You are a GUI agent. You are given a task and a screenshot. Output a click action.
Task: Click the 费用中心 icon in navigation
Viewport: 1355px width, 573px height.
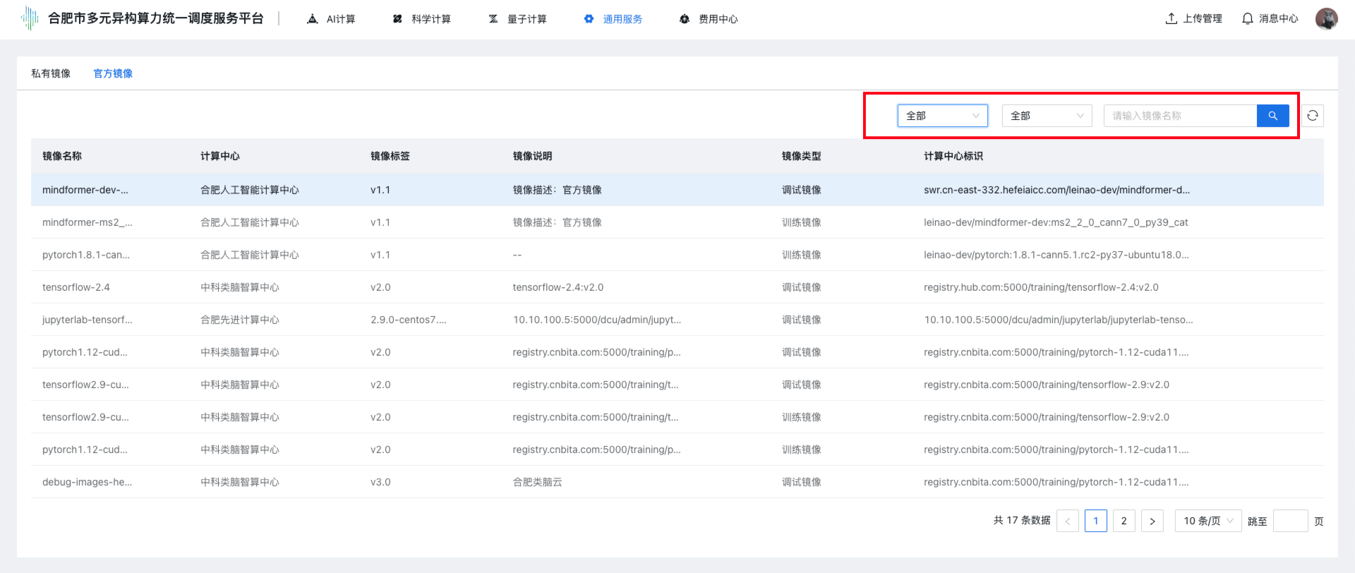[x=684, y=19]
